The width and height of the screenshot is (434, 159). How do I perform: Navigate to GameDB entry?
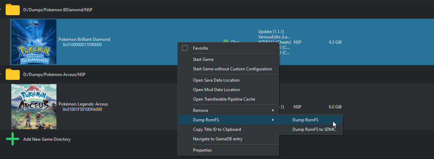[218, 139]
